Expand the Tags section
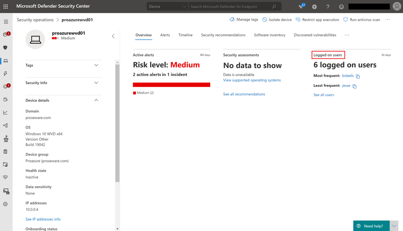403x231 pixels. [96, 65]
